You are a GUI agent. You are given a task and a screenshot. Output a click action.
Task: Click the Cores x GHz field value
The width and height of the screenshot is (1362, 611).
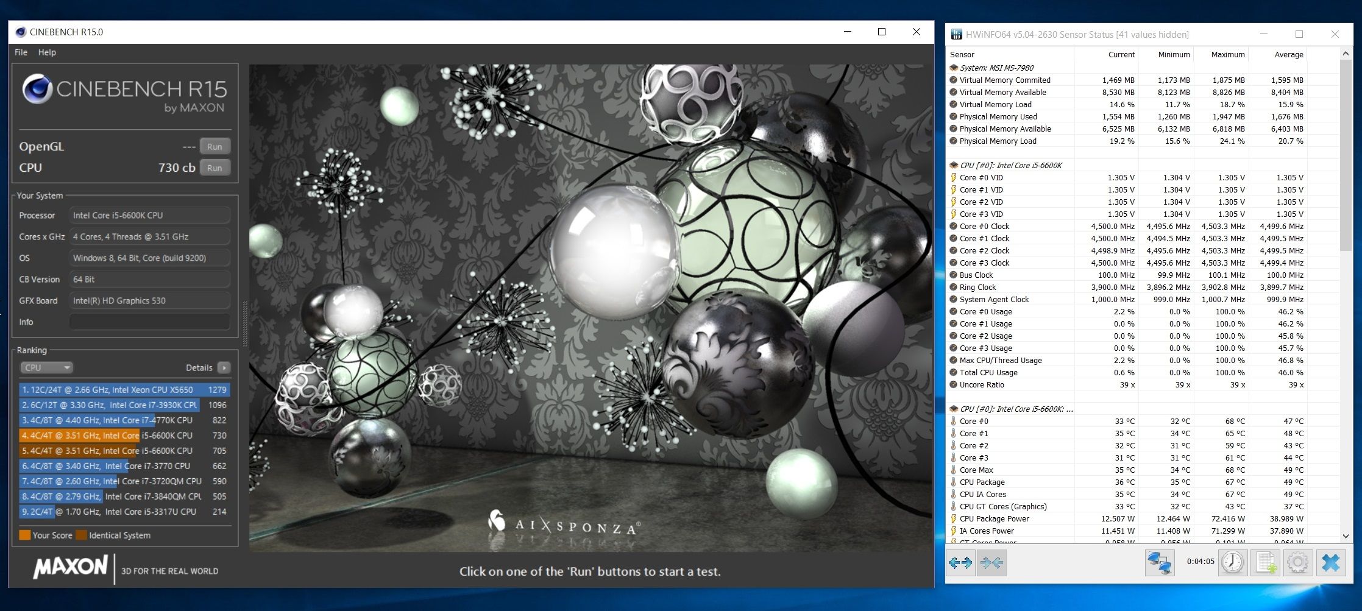[x=150, y=236]
